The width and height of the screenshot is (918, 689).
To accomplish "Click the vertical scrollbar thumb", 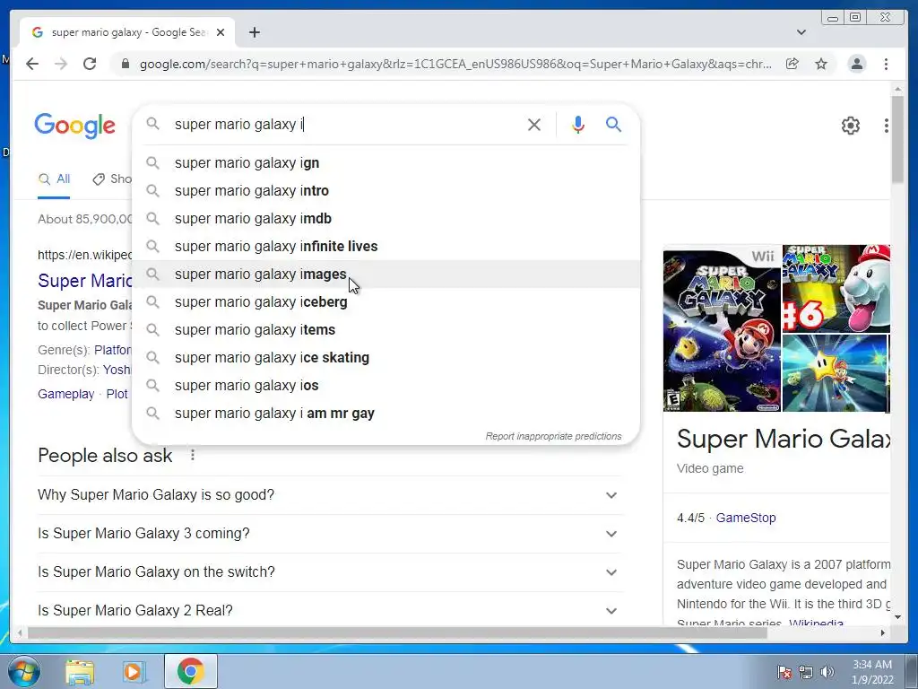I will point(897,139).
